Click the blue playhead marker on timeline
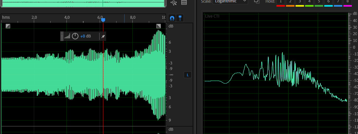This screenshot has width=358, height=134. pyautogui.click(x=103, y=20)
